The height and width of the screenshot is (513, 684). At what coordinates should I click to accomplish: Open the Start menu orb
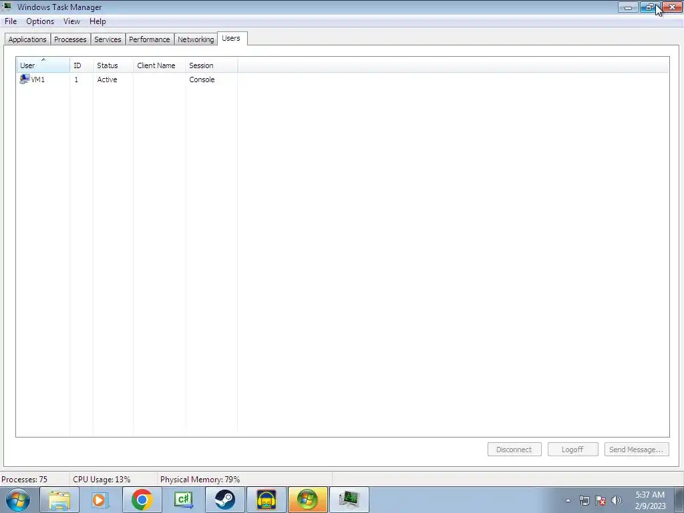pos(17,500)
